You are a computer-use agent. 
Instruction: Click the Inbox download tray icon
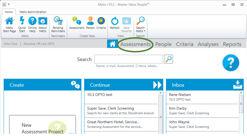[237, 85]
